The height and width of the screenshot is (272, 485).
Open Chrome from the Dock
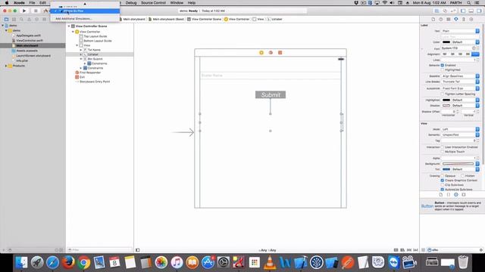click(x=83, y=263)
